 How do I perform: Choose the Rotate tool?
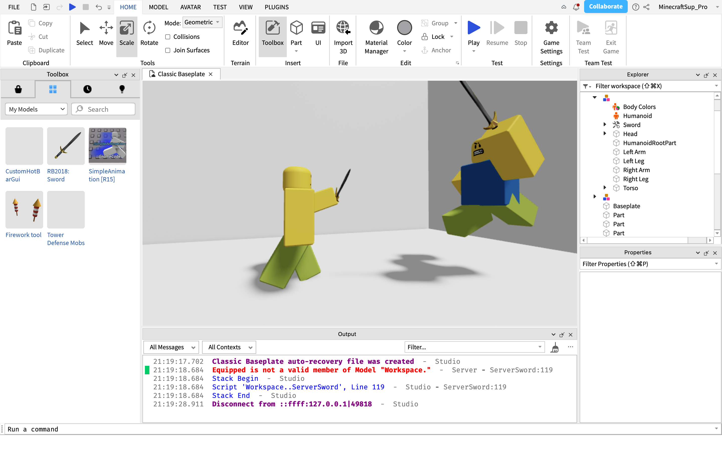[x=149, y=33]
